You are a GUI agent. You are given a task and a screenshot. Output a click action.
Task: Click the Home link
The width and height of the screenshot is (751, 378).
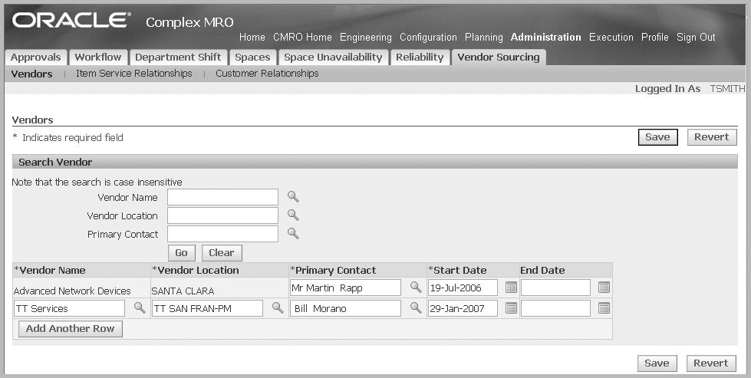pyautogui.click(x=252, y=38)
